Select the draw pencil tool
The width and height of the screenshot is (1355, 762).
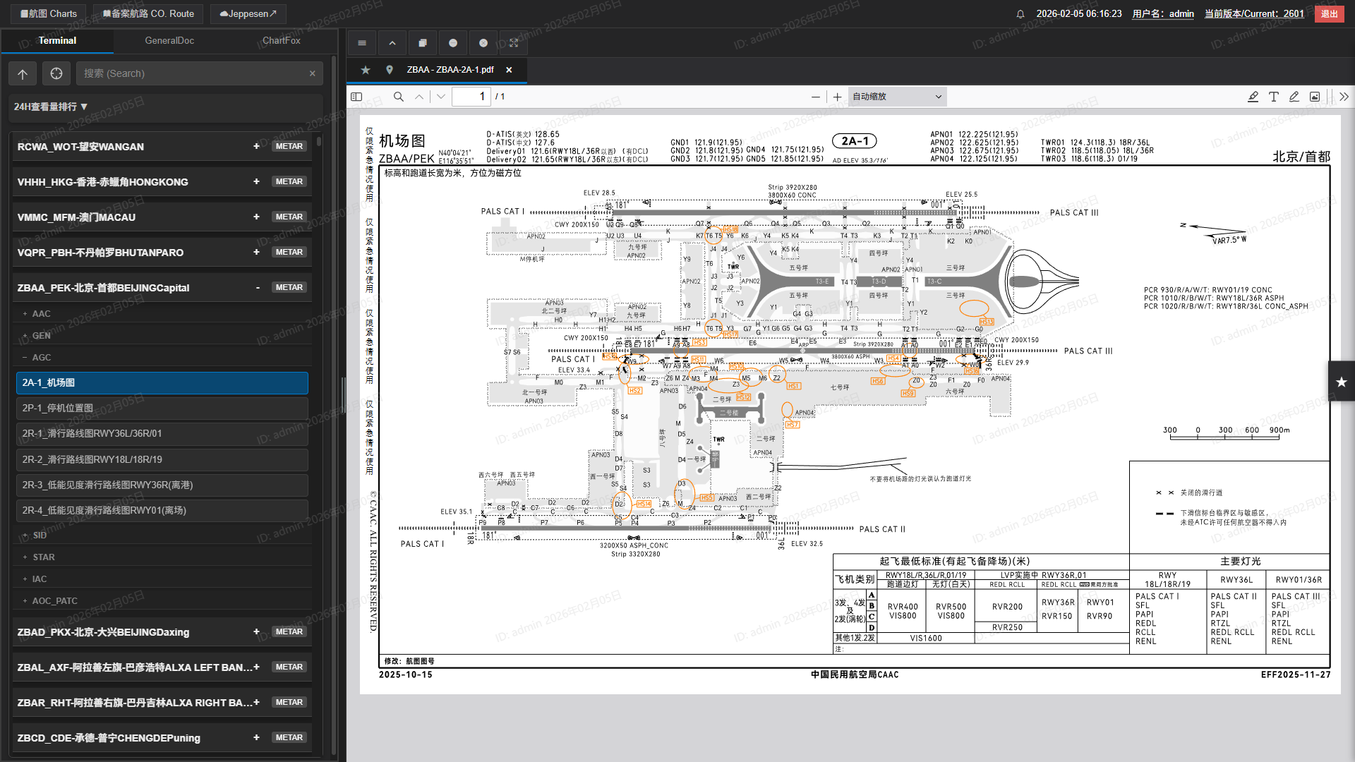[1294, 97]
